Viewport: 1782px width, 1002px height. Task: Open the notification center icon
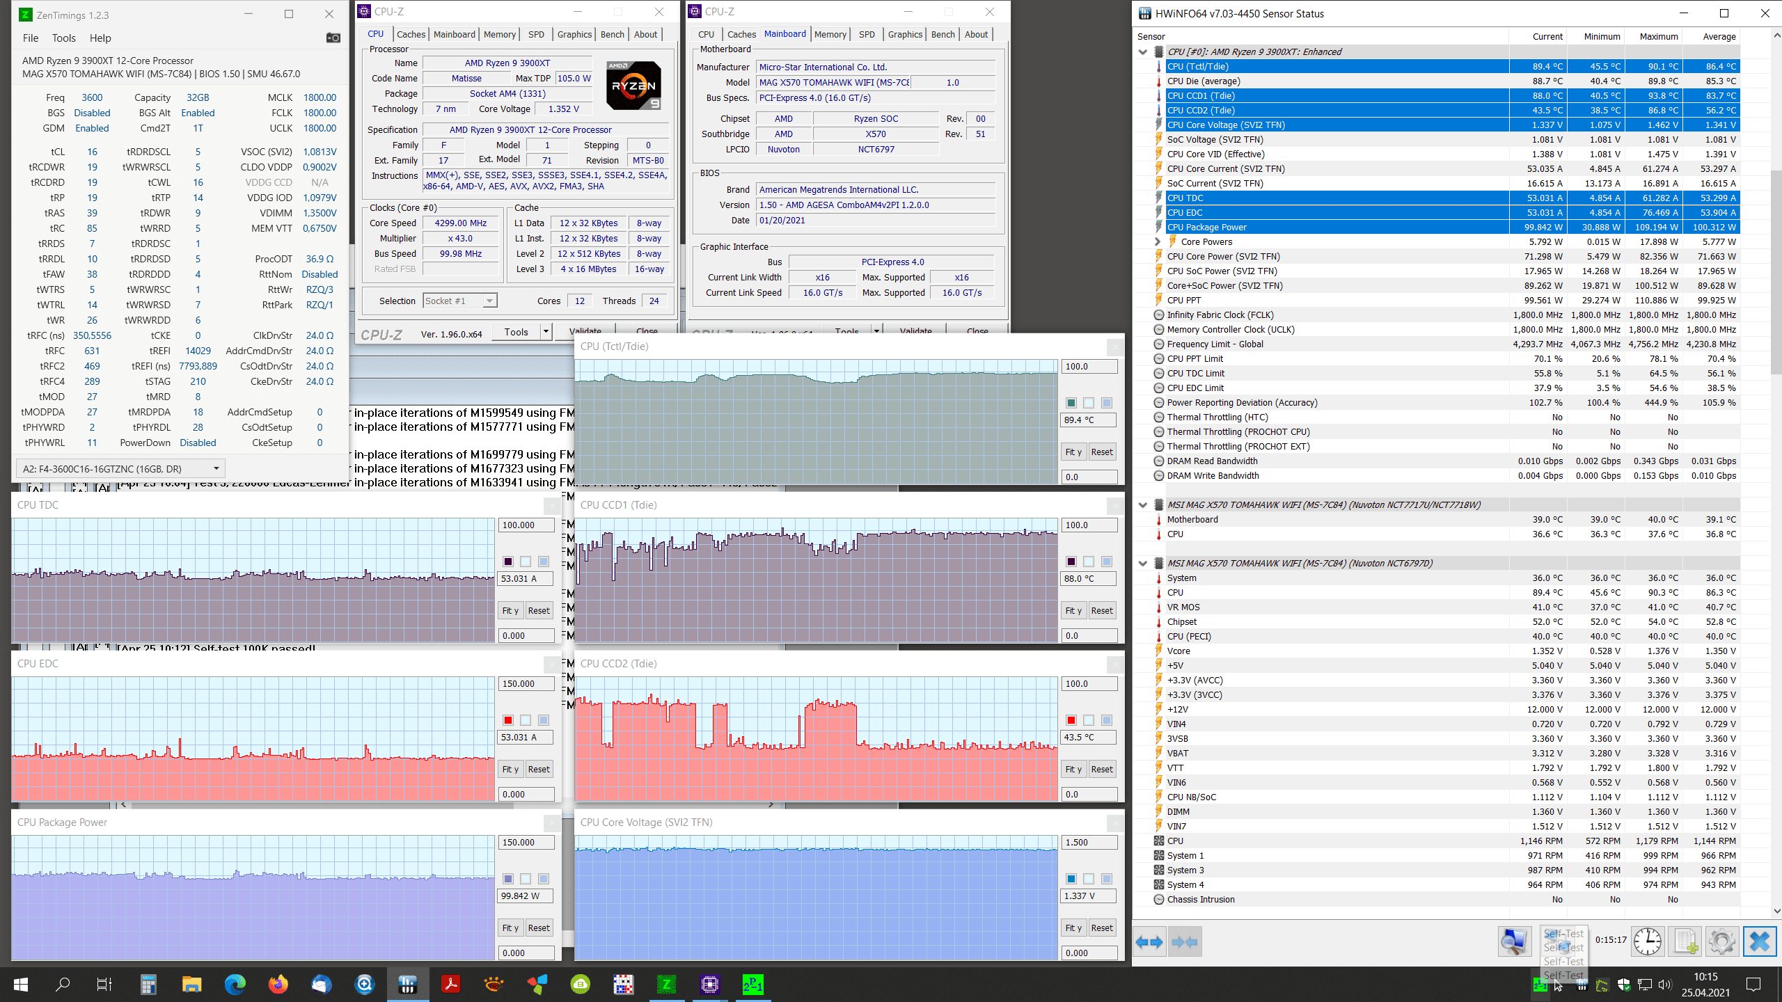point(1753,985)
